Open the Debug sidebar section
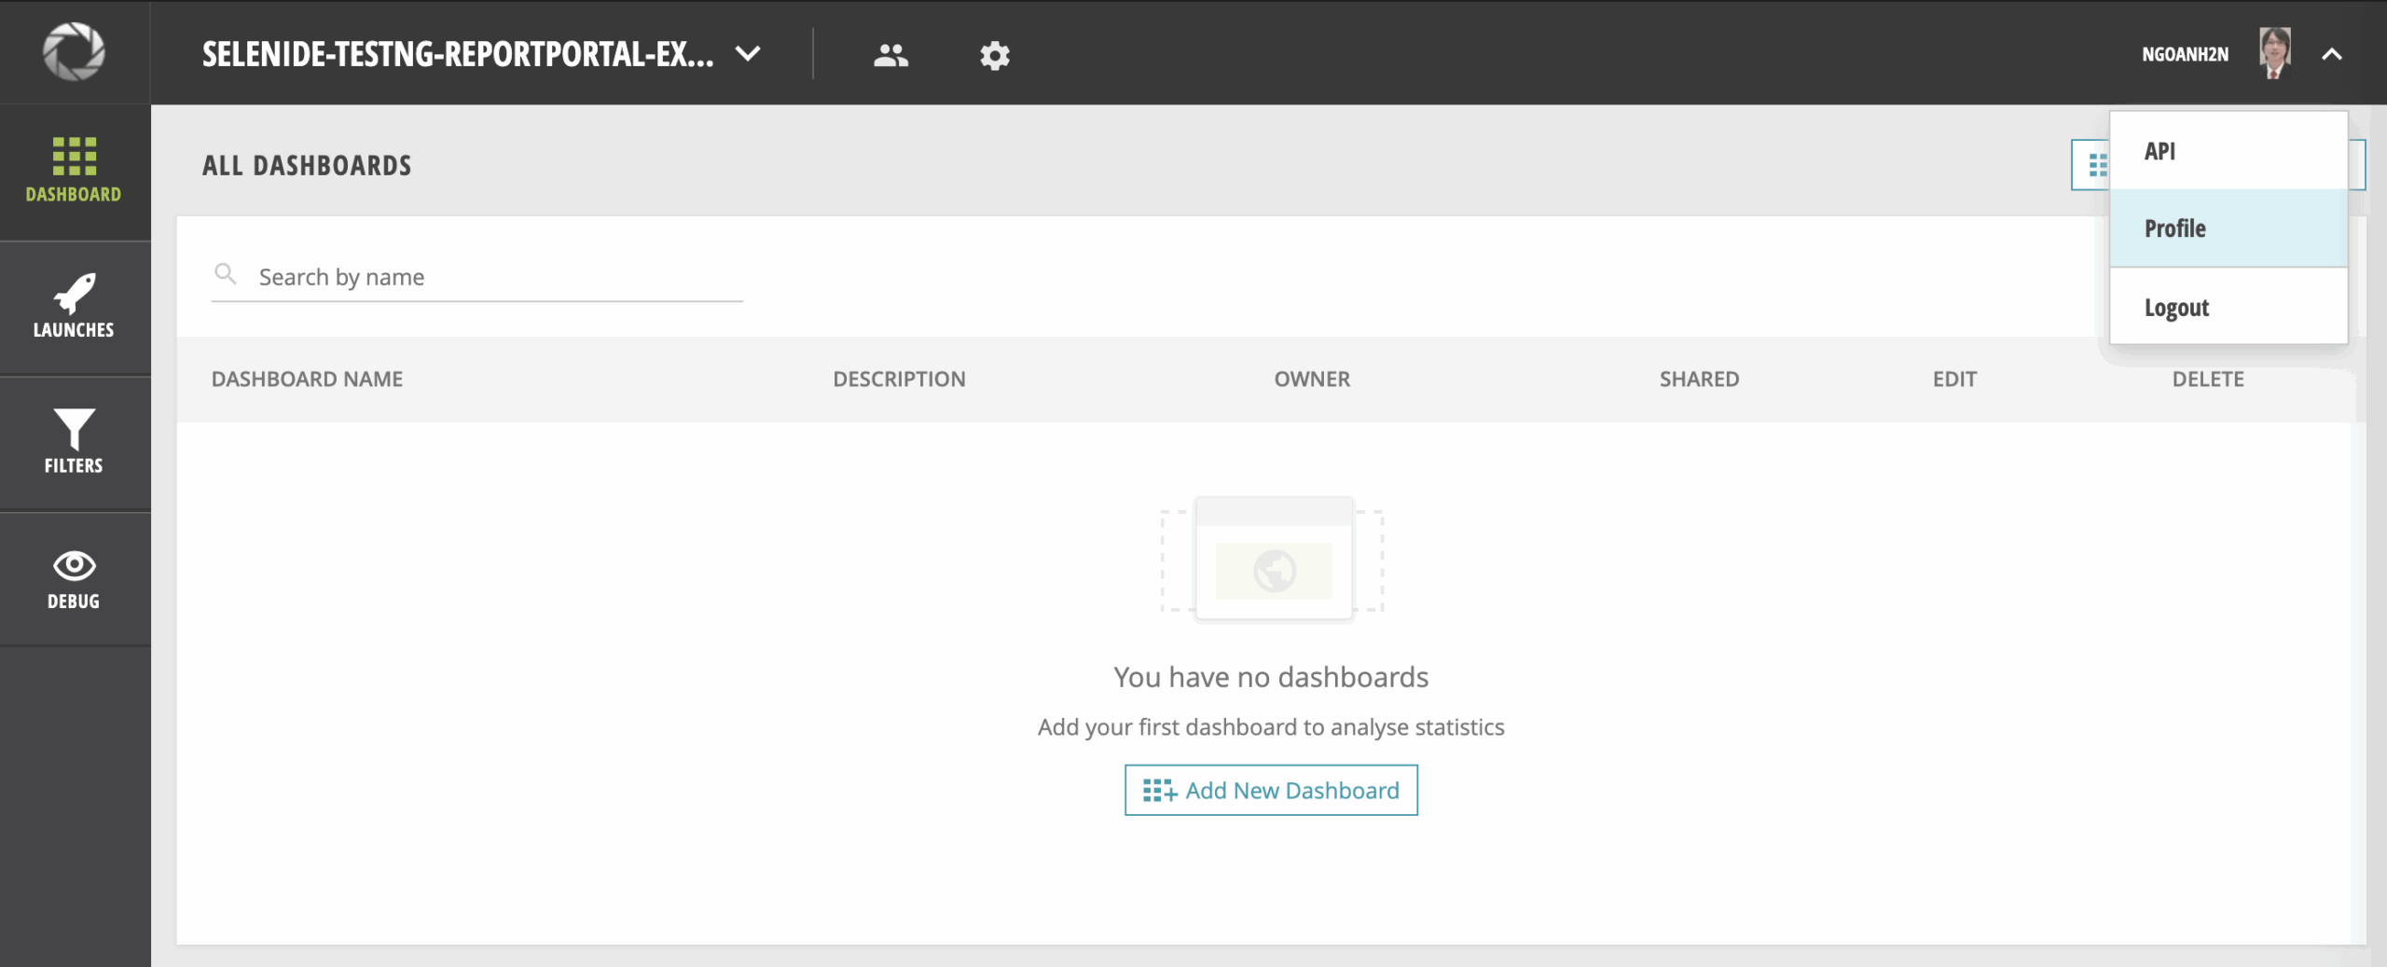 tap(74, 579)
